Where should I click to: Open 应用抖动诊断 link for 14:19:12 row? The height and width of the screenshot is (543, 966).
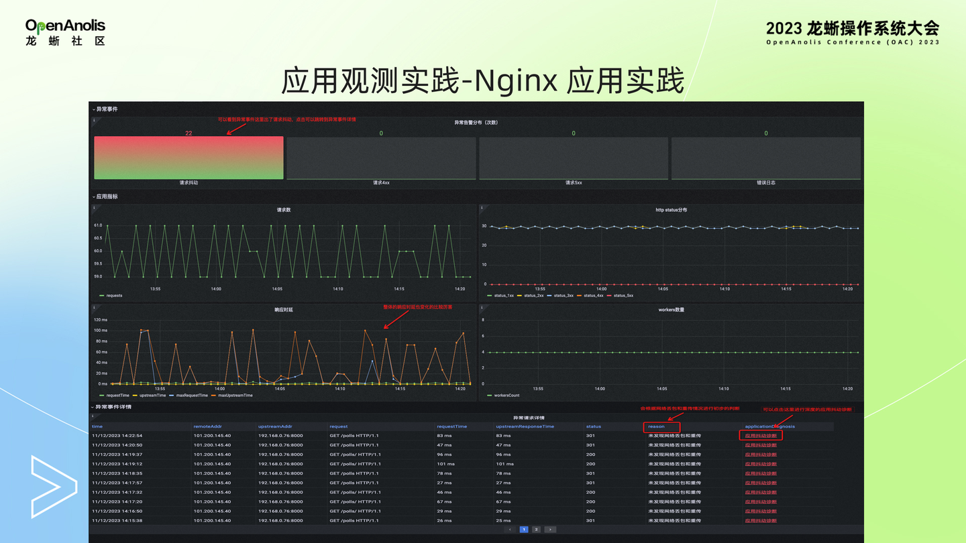[761, 464]
